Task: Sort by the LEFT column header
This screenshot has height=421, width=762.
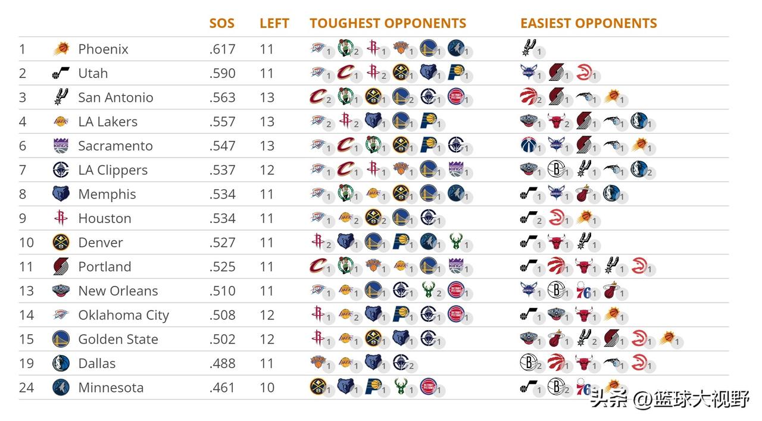Action: click(274, 24)
